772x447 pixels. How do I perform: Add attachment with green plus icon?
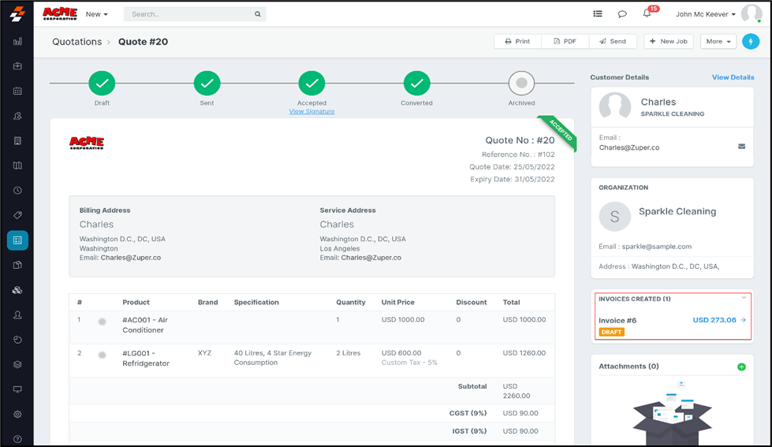pyautogui.click(x=741, y=367)
